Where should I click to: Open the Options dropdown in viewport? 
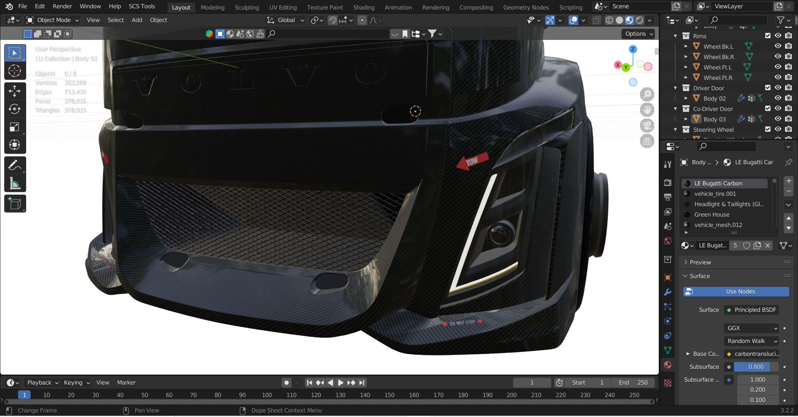click(638, 34)
